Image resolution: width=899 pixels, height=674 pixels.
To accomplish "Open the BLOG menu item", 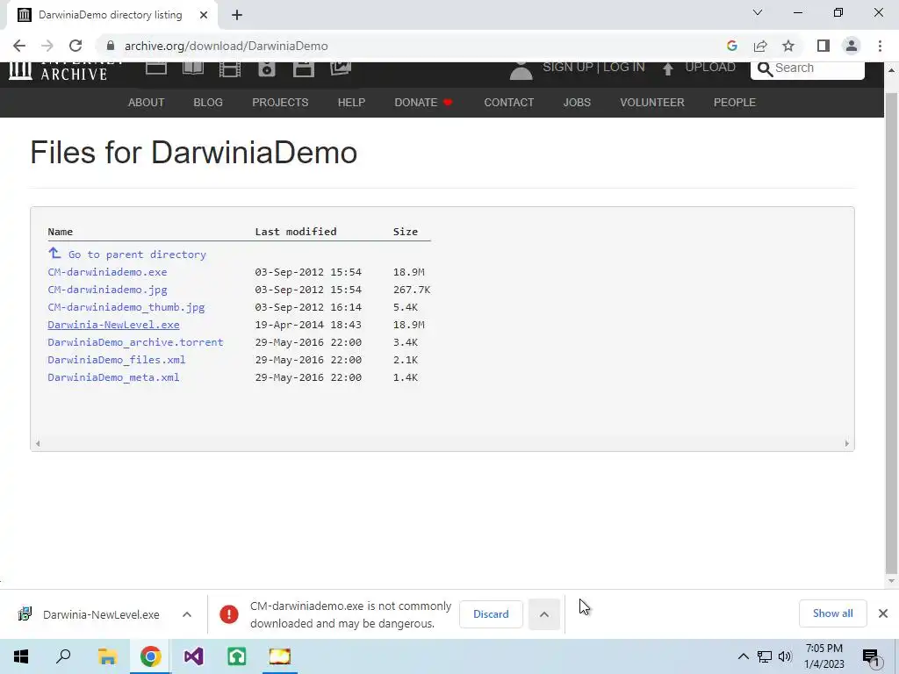I will [x=208, y=103].
